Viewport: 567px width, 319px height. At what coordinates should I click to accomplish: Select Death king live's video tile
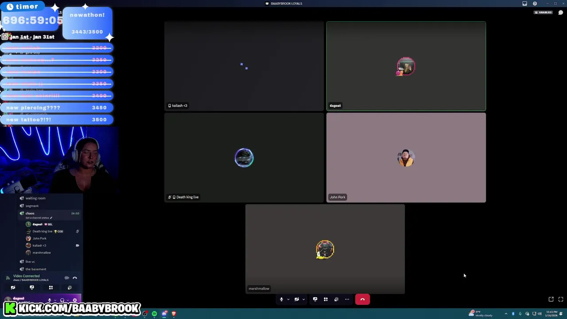click(244, 158)
